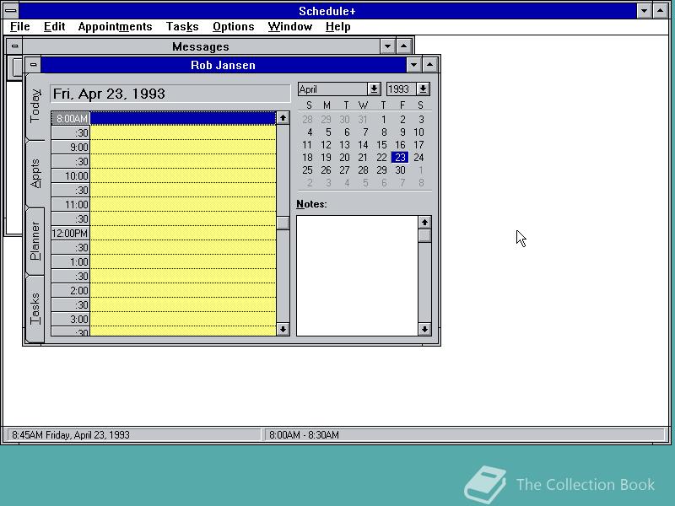Minimize the Rob Jansen window

pos(413,65)
